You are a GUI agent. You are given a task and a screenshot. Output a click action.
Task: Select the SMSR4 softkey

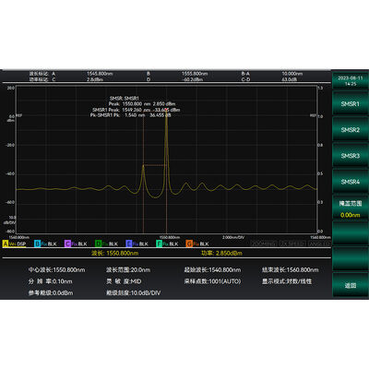[350, 182]
